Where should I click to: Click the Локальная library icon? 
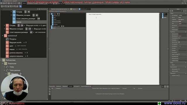click(6, 64)
